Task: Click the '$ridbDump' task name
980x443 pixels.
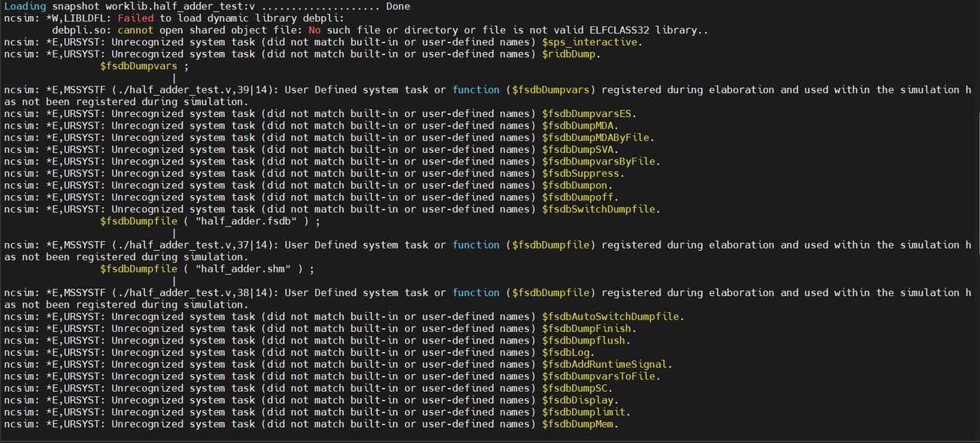Action: (x=568, y=54)
